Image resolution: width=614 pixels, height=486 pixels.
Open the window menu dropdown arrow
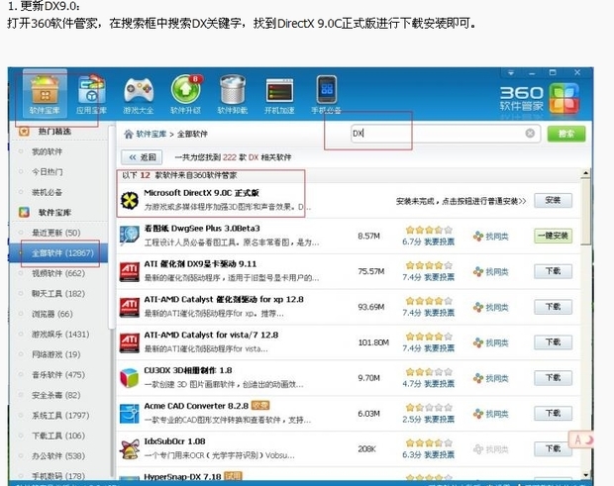(x=511, y=73)
